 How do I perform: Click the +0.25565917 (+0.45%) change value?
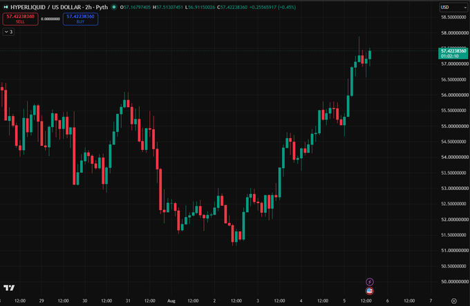pos(272,7)
